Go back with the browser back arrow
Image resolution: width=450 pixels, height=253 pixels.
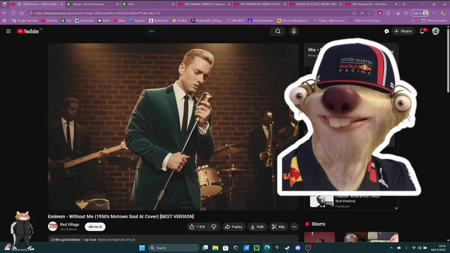click(x=5, y=13)
